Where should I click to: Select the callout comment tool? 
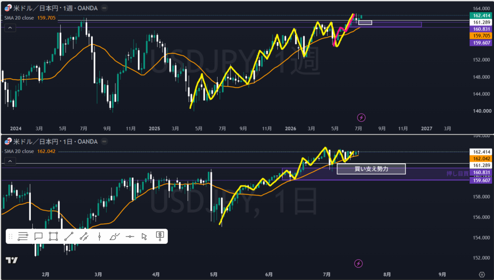pos(39,236)
